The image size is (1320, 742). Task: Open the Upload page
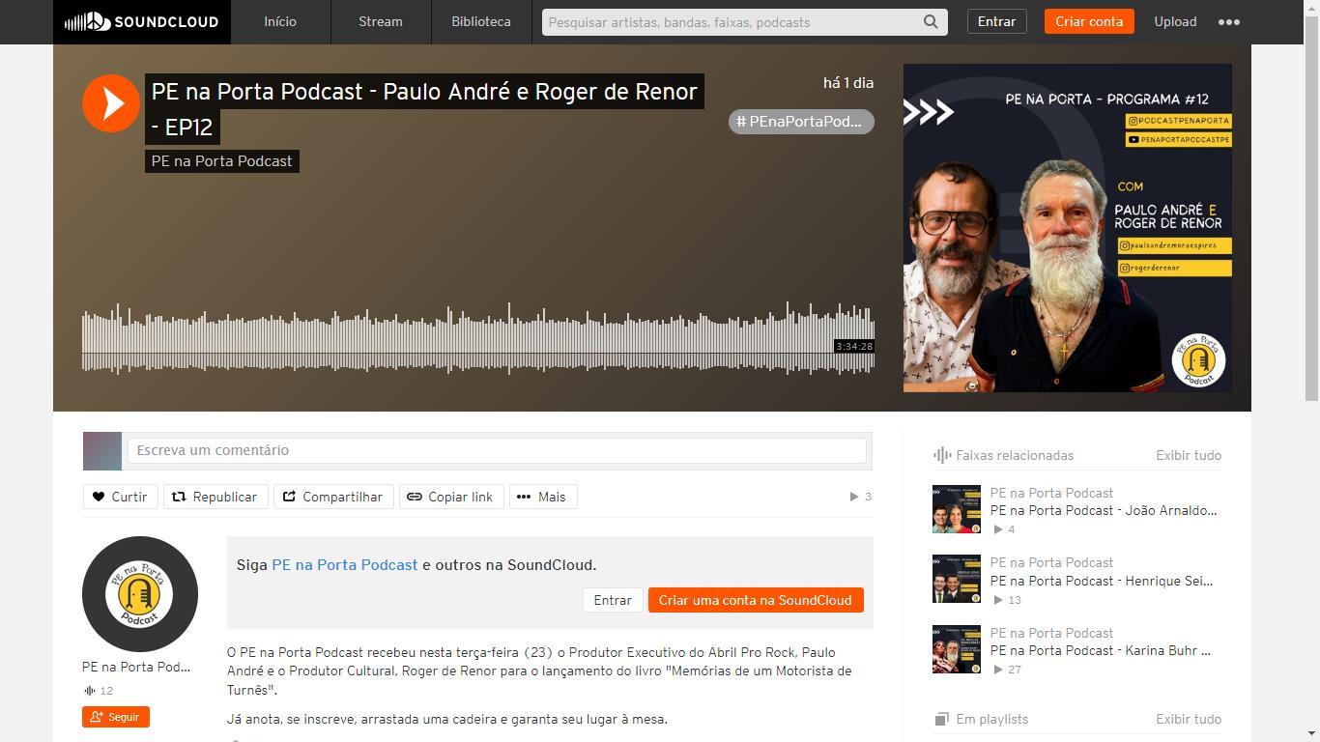[1175, 21]
